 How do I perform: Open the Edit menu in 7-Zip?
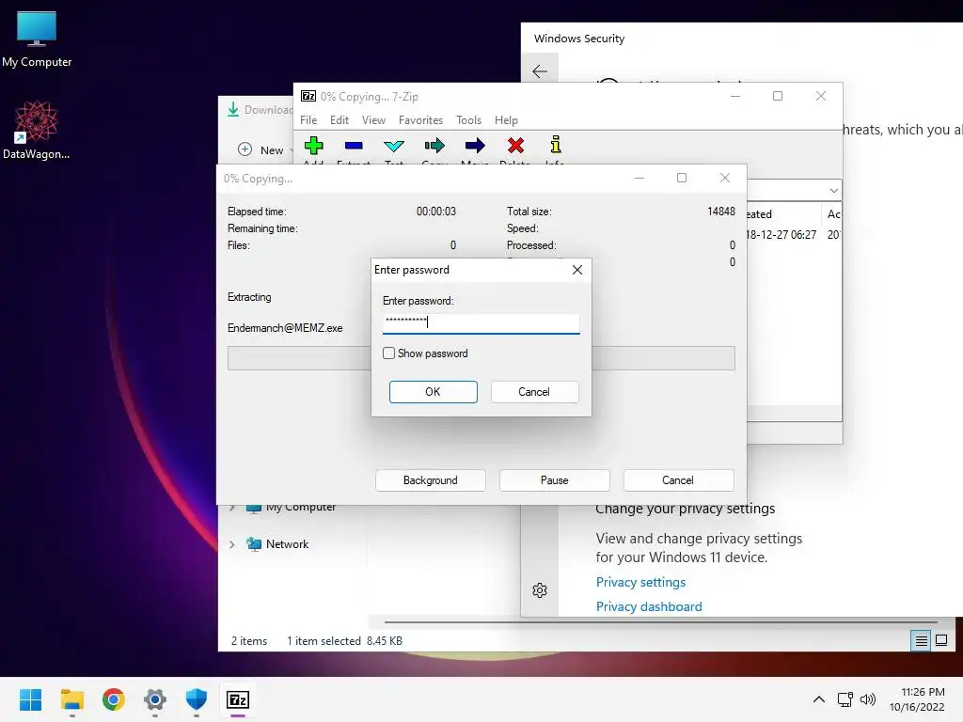tap(339, 120)
